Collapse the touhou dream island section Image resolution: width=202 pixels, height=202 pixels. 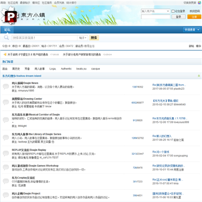click(199, 76)
